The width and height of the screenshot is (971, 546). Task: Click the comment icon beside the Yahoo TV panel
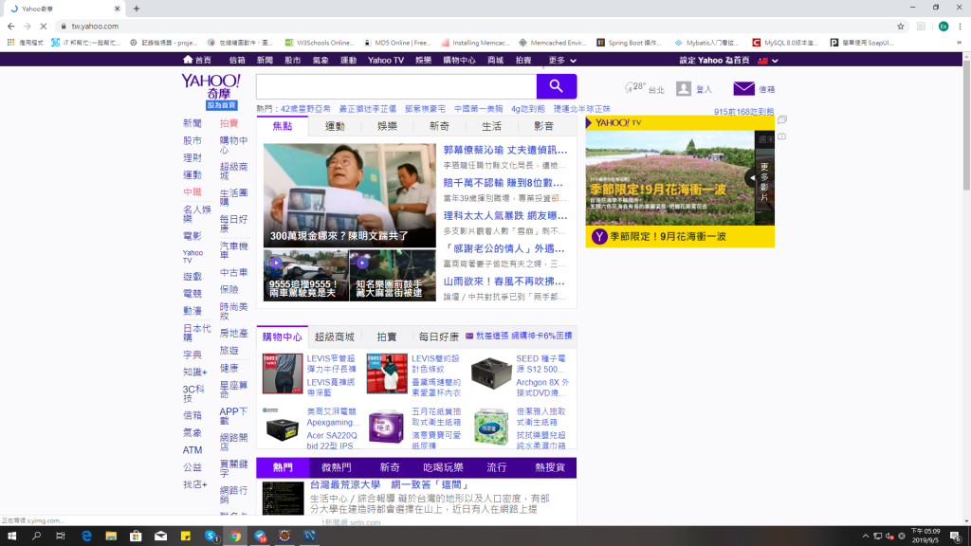coord(782,119)
